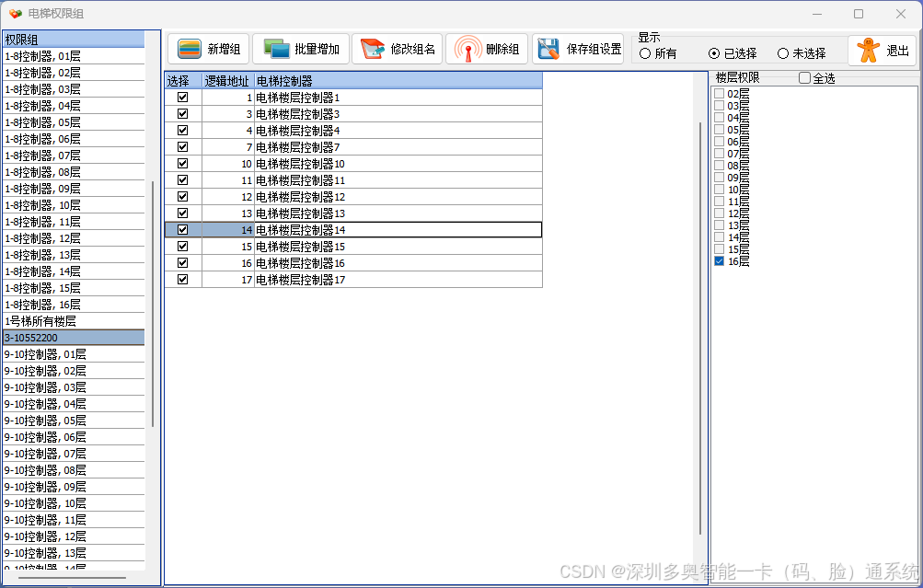This screenshot has width=923, height=588.
Task: Toggle selection checkbox for 电梯楼层控制器17
Action: click(182, 279)
